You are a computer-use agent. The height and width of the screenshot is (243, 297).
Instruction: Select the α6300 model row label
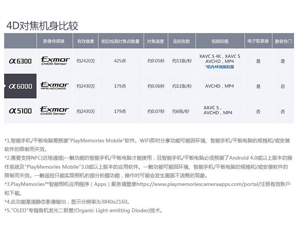tap(20, 61)
